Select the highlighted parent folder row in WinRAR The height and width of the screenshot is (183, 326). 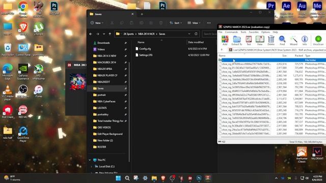pyautogui.click(x=272, y=60)
